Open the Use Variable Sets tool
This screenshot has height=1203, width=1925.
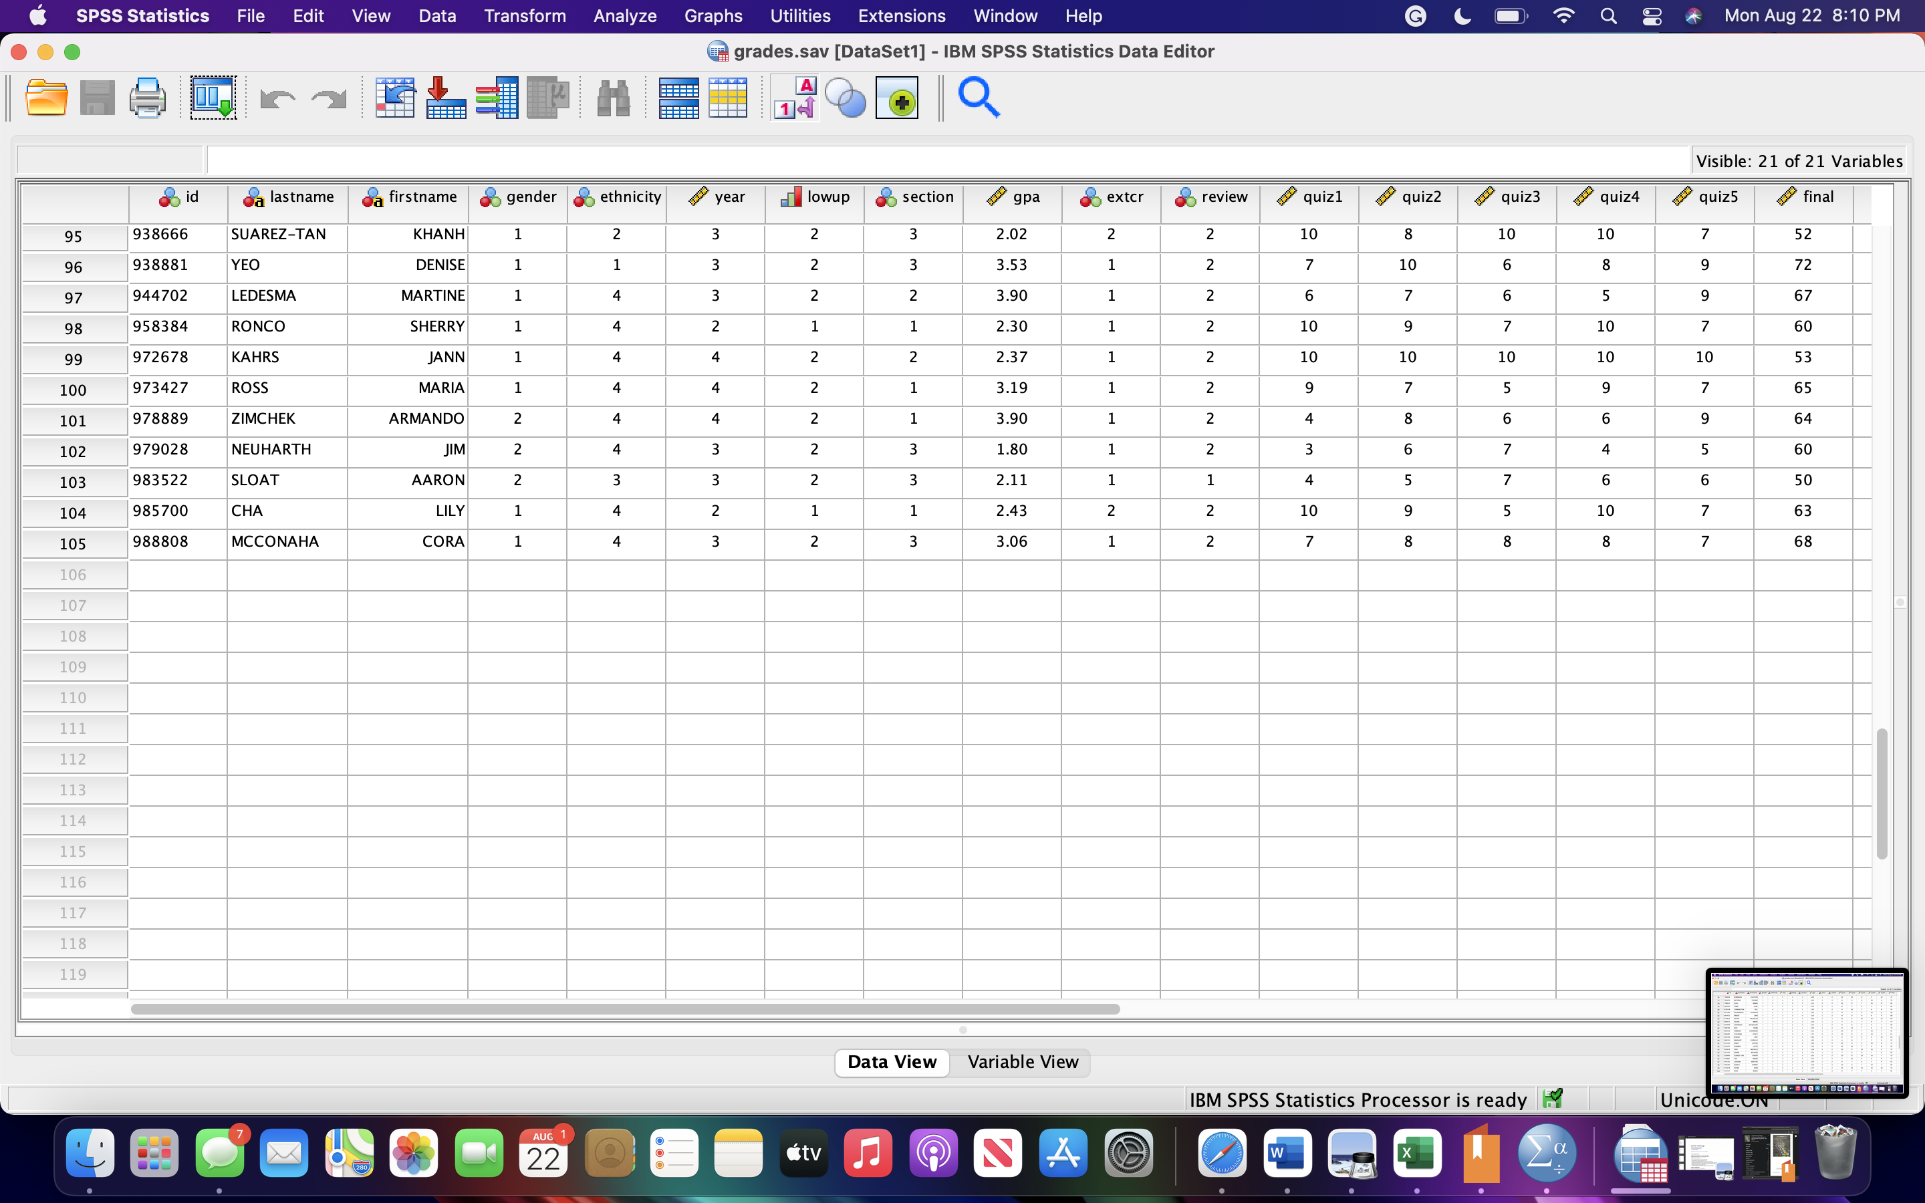[x=846, y=97]
